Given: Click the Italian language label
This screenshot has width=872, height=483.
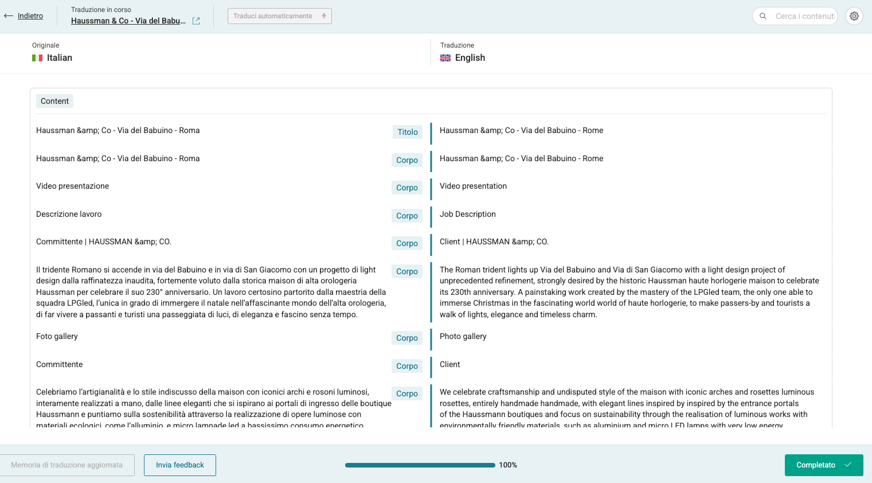Looking at the screenshot, I should click(60, 58).
